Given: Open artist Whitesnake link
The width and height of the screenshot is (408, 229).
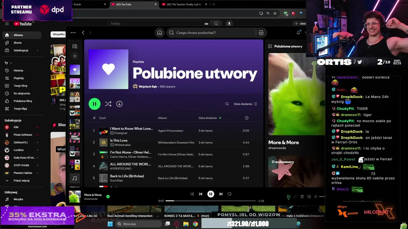Looking at the screenshot, I should 122,145.
